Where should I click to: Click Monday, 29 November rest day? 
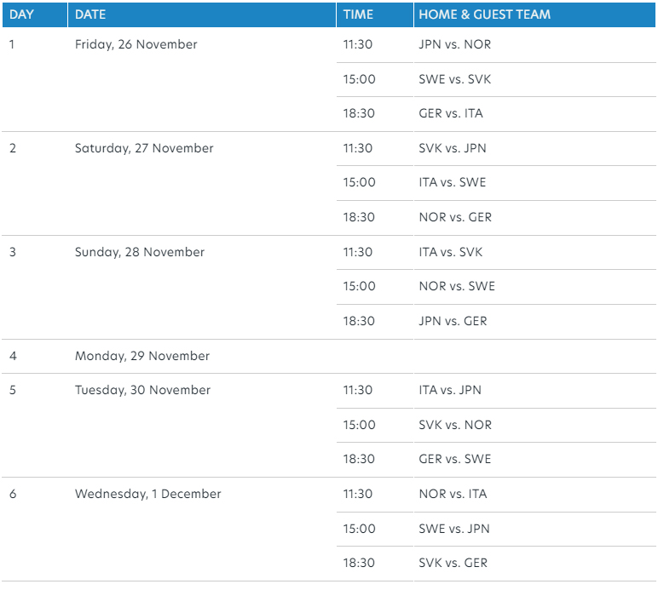pyautogui.click(x=141, y=356)
